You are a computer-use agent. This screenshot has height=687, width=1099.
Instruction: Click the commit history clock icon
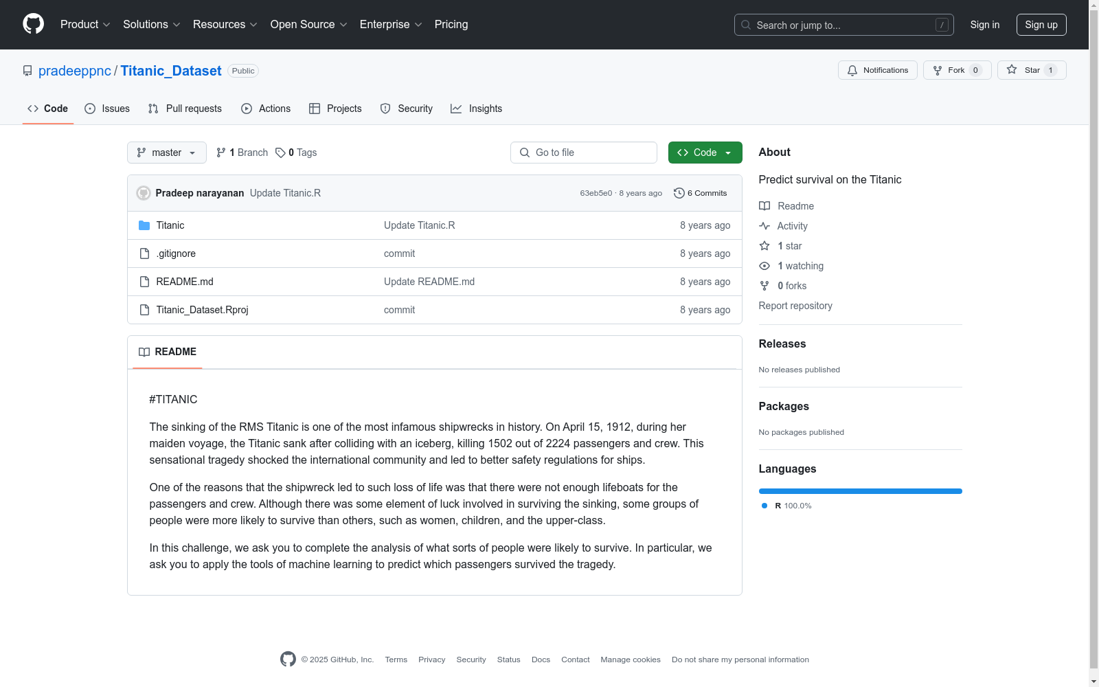click(679, 193)
